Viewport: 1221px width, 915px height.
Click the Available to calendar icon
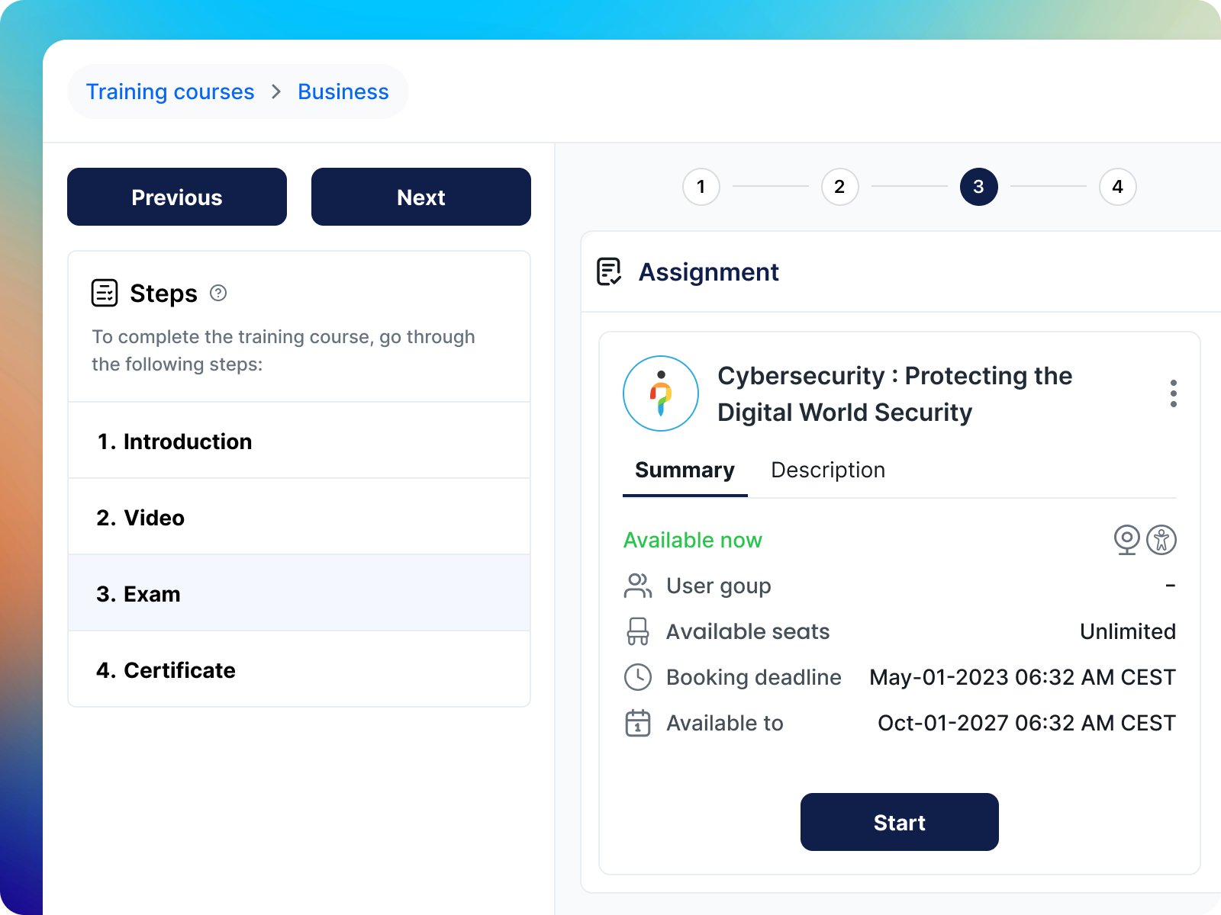638,723
